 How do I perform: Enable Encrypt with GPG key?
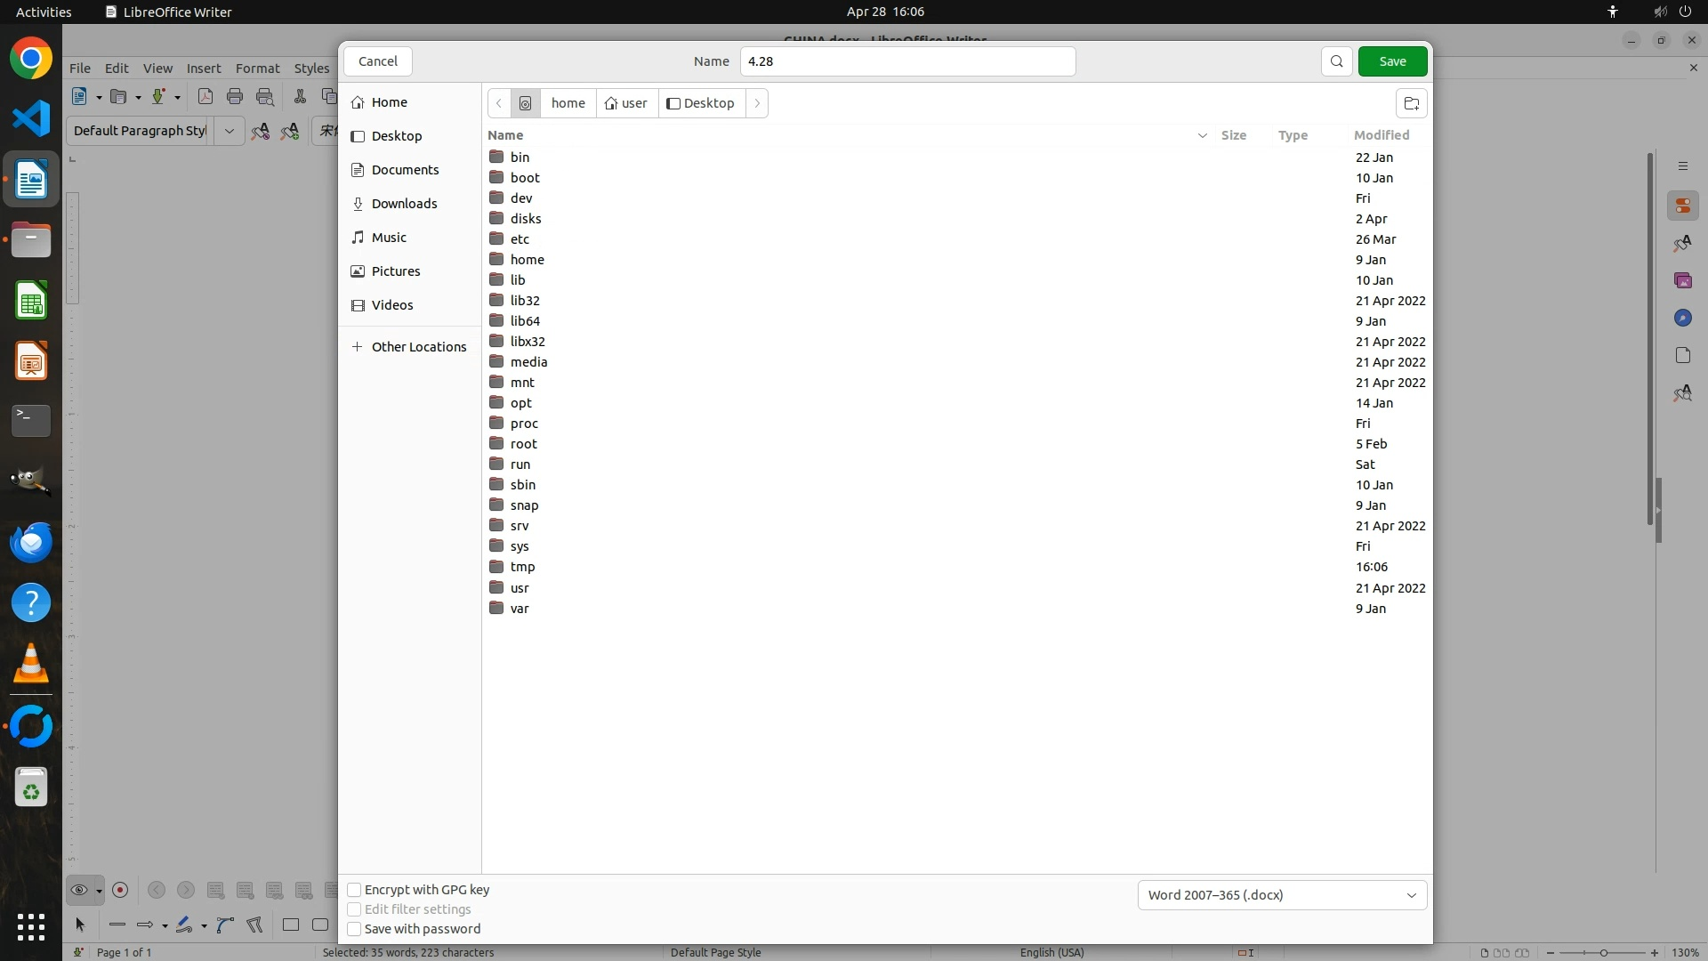coord(354,890)
